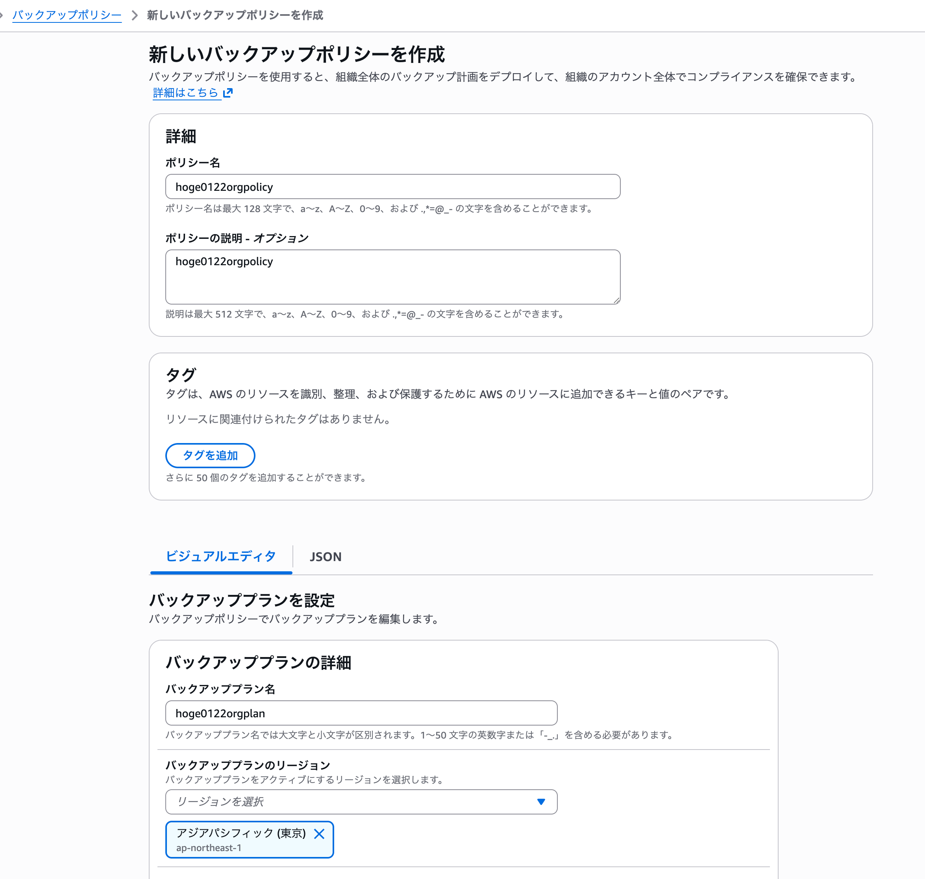925x879 pixels.
Task: Focus the ポリシー名 input containing hoge0122orgpolicy
Action: [x=392, y=187]
